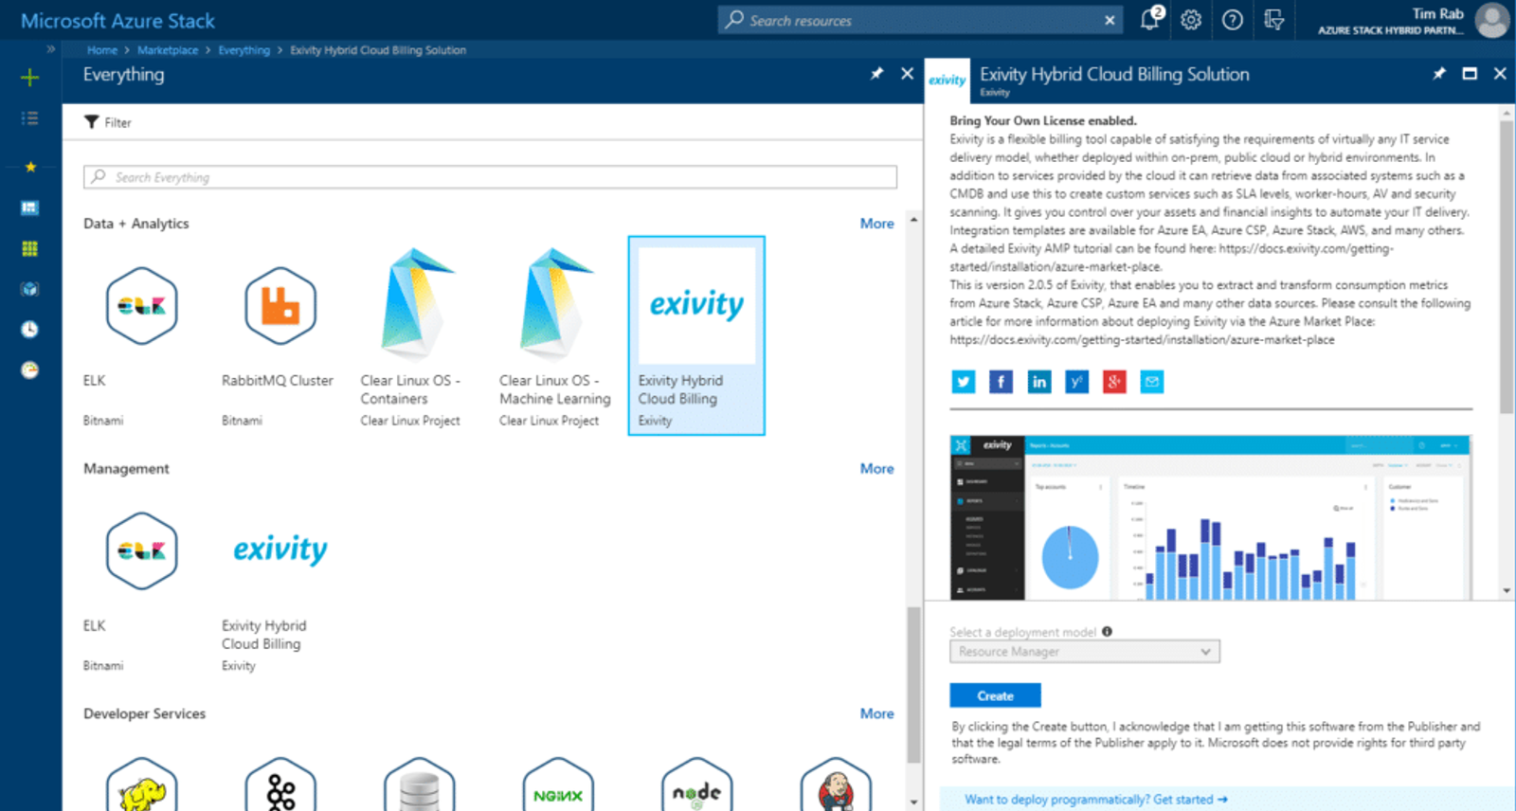Image resolution: width=1516 pixels, height=811 pixels.
Task: Open the all resources grid icon in the sidebar
Action: coord(30,248)
